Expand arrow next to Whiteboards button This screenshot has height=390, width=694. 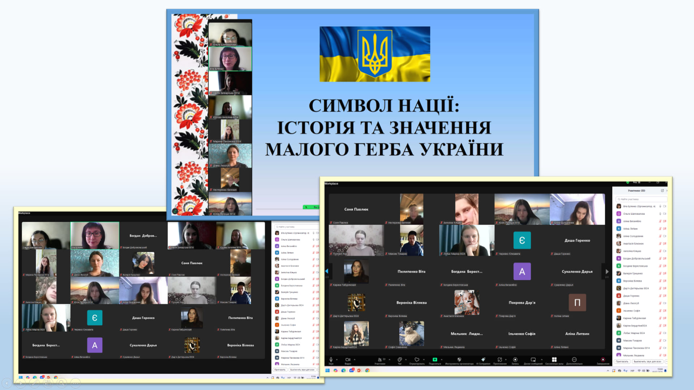(541, 360)
